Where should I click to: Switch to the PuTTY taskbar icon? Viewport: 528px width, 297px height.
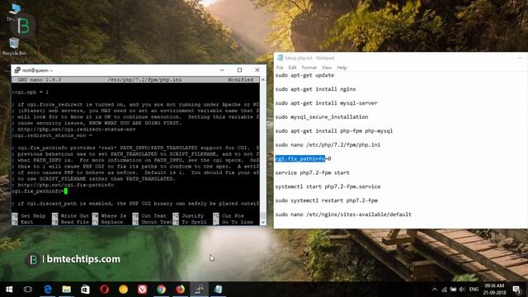pos(200,290)
